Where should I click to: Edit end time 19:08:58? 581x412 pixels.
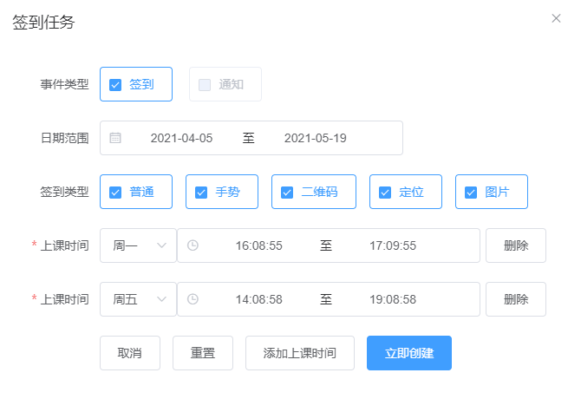393,299
